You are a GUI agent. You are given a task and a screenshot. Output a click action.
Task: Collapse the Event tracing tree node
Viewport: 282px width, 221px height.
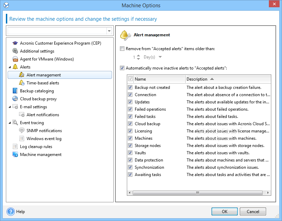(10, 123)
